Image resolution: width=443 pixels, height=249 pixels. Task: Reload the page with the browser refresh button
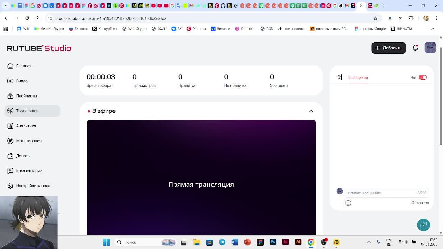click(27, 18)
